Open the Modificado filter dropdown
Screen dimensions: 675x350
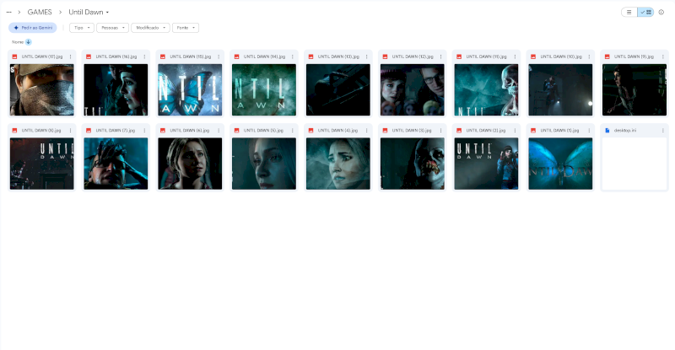point(150,28)
